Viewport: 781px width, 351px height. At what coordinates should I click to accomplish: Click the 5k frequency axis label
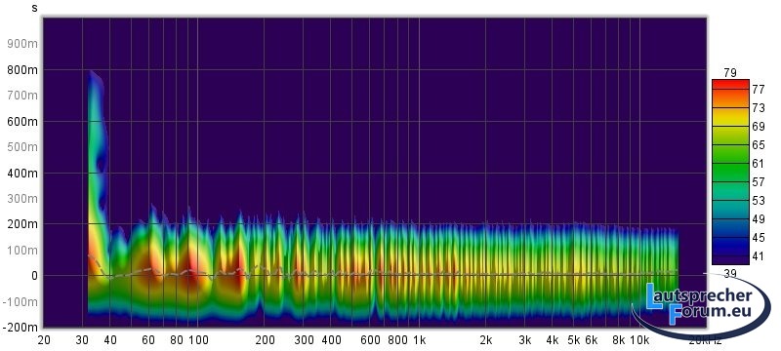tap(574, 340)
